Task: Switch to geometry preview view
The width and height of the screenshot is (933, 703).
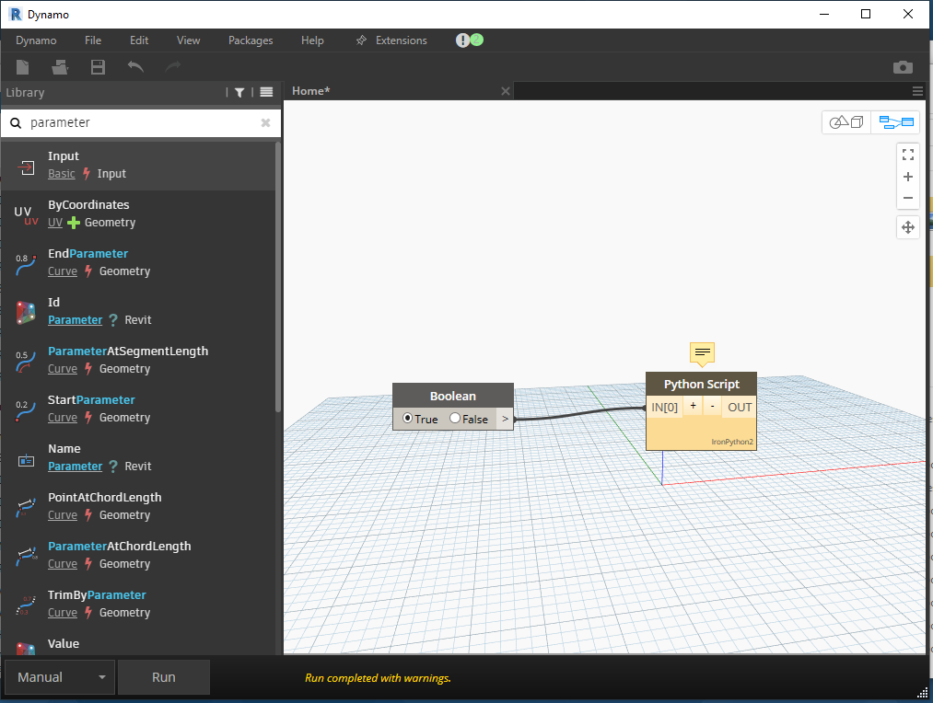Action: click(x=846, y=121)
